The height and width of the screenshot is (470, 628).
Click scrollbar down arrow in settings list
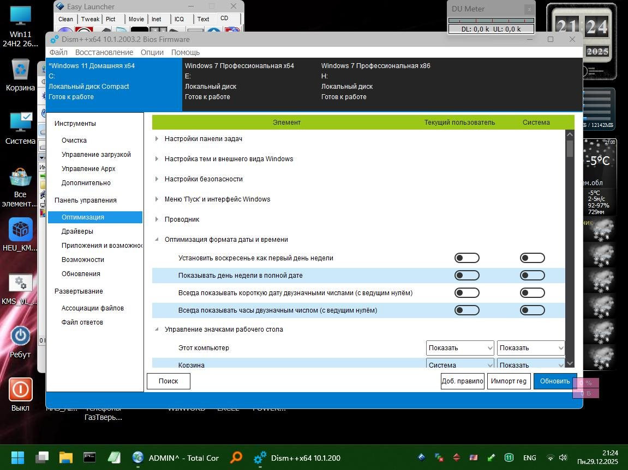[x=570, y=363]
